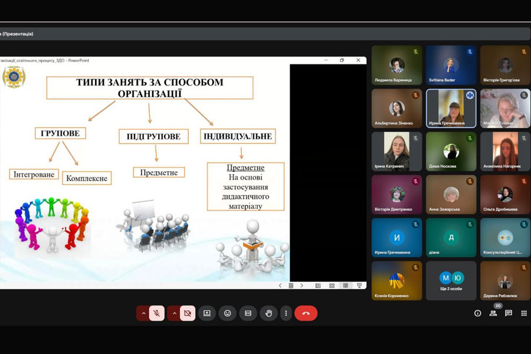This screenshot has width=531, height=354.
Task: Click the ІНДИВІДУАЛЬНЕ box on the slide
Action: 238,136
